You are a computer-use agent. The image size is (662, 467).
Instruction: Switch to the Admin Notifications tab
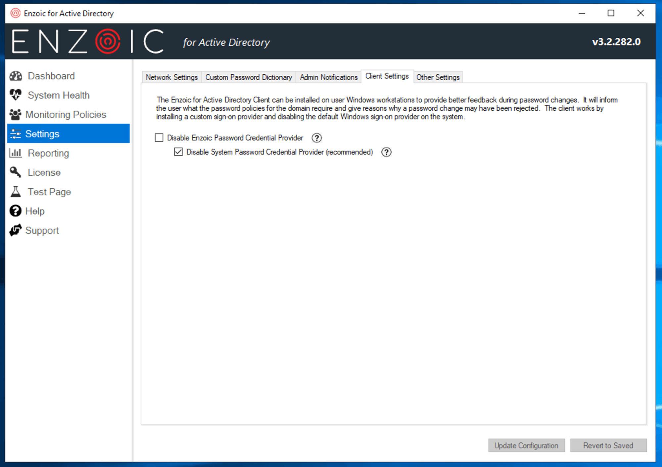329,77
